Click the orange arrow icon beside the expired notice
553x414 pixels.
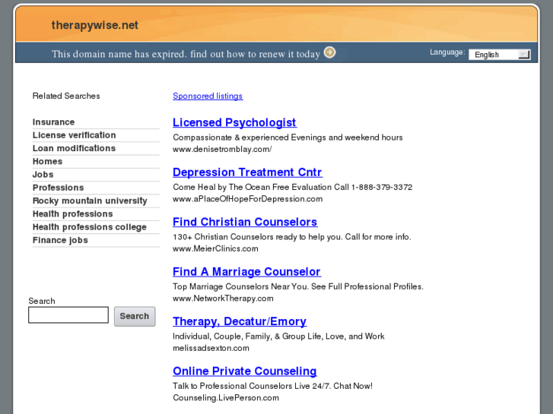(x=330, y=52)
